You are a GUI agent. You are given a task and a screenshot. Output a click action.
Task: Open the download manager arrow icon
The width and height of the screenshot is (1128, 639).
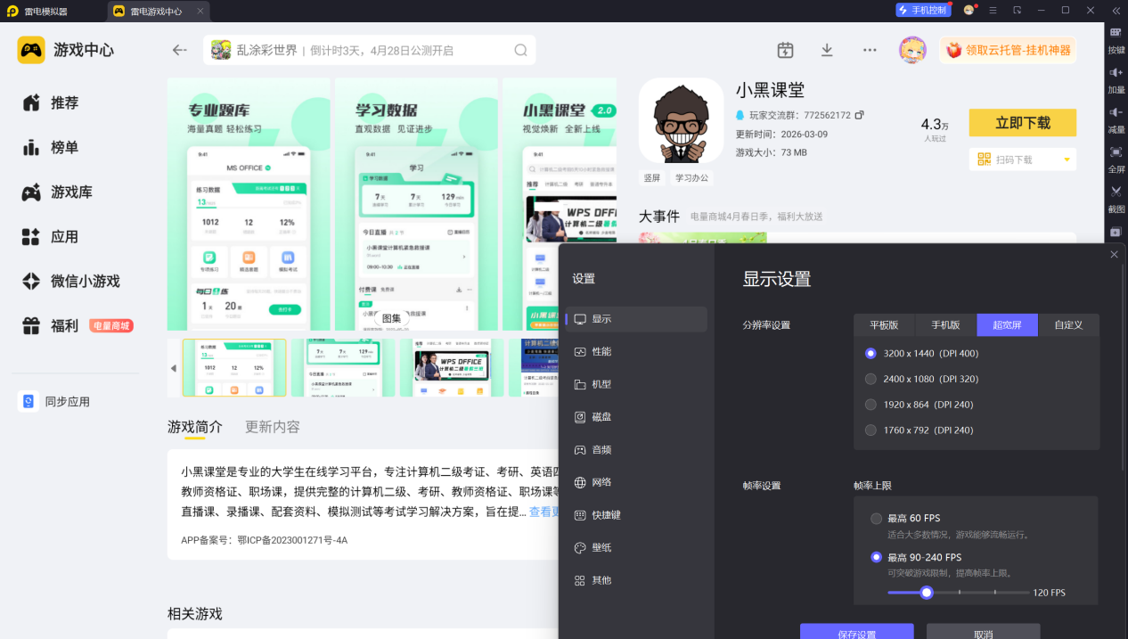827,50
